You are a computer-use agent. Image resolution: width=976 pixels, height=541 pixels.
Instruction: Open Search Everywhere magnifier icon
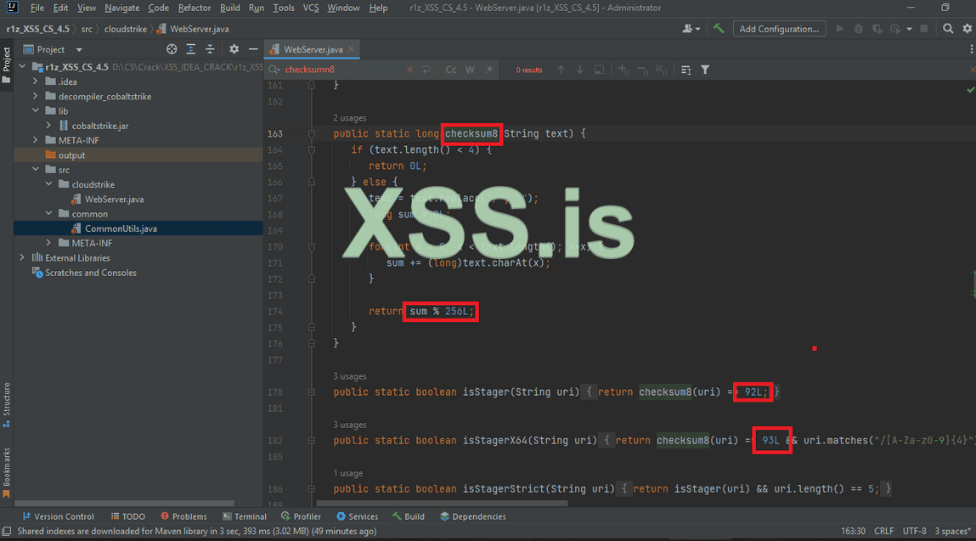point(949,28)
